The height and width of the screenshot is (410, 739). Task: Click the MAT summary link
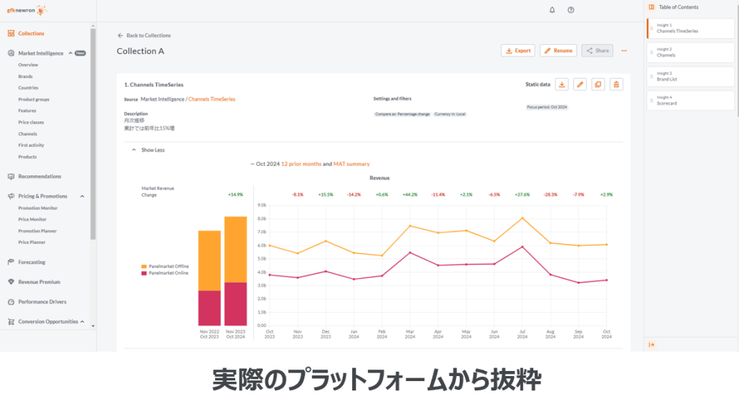(351, 164)
